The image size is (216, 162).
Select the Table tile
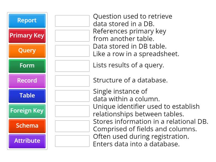click(x=27, y=96)
